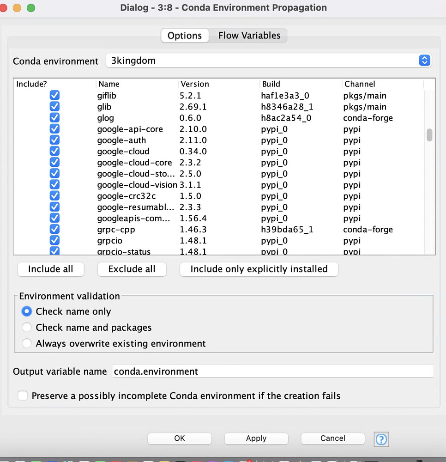Choose Always overwrite existing environment

pos(27,343)
